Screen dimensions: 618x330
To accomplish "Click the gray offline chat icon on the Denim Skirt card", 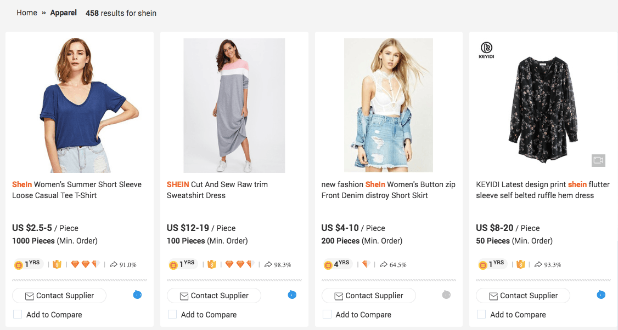I will point(446,295).
